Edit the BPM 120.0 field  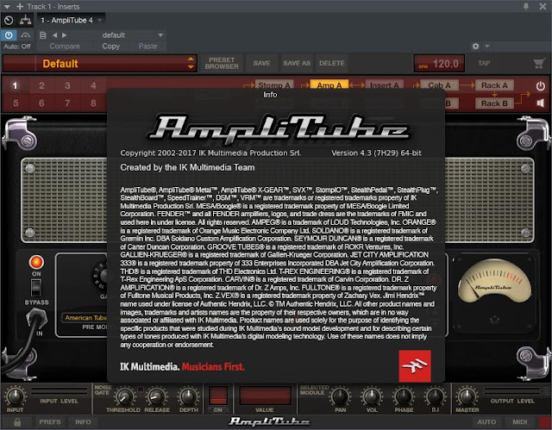tap(439, 64)
